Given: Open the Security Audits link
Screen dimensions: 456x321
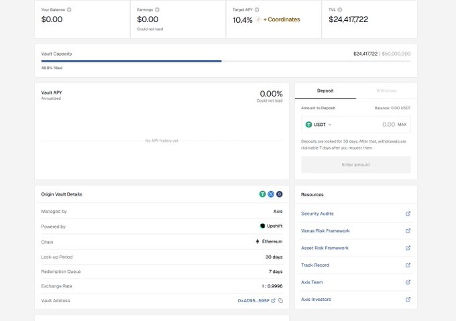Looking at the screenshot, I should point(317,214).
